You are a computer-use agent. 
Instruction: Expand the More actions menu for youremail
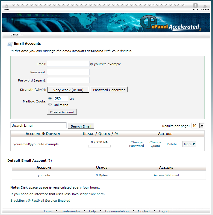coord(189,144)
